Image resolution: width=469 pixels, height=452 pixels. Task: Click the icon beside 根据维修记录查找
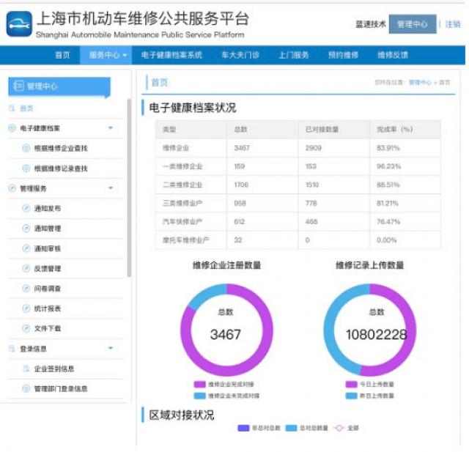tap(26, 168)
